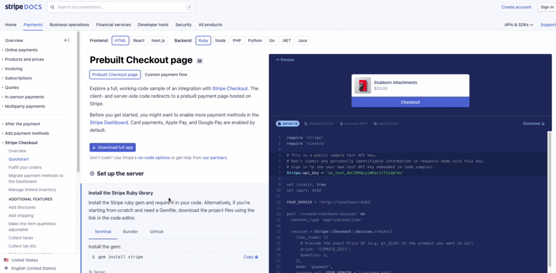
Task: Expand Invoicing sidebar section
Action: pos(13,69)
